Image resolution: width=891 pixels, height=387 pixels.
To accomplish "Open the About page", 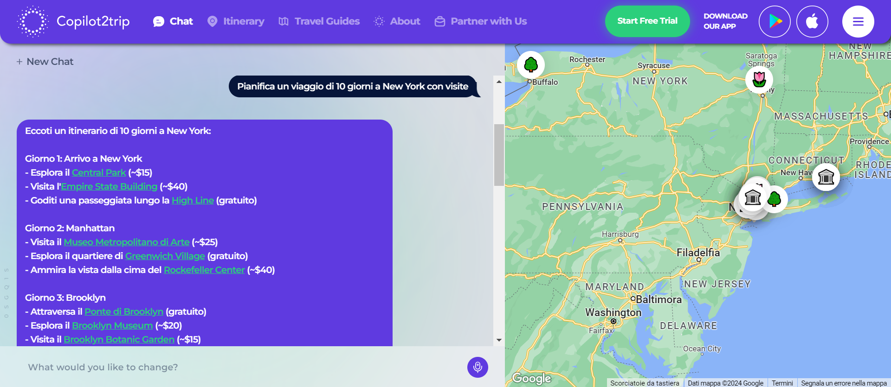I will (x=397, y=21).
